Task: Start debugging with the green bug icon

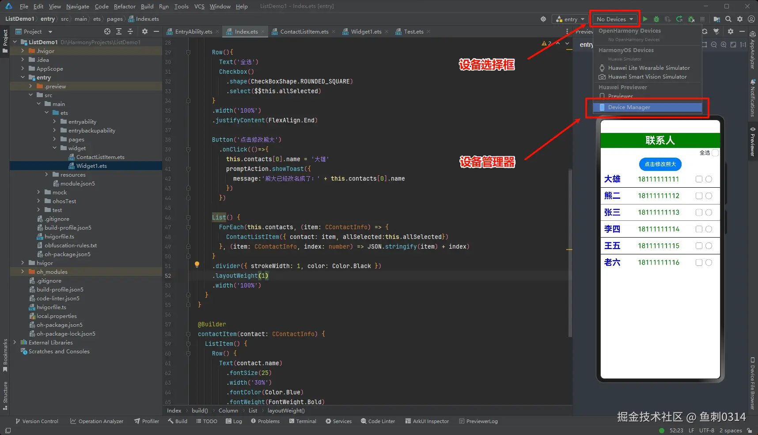Action: [656, 19]
